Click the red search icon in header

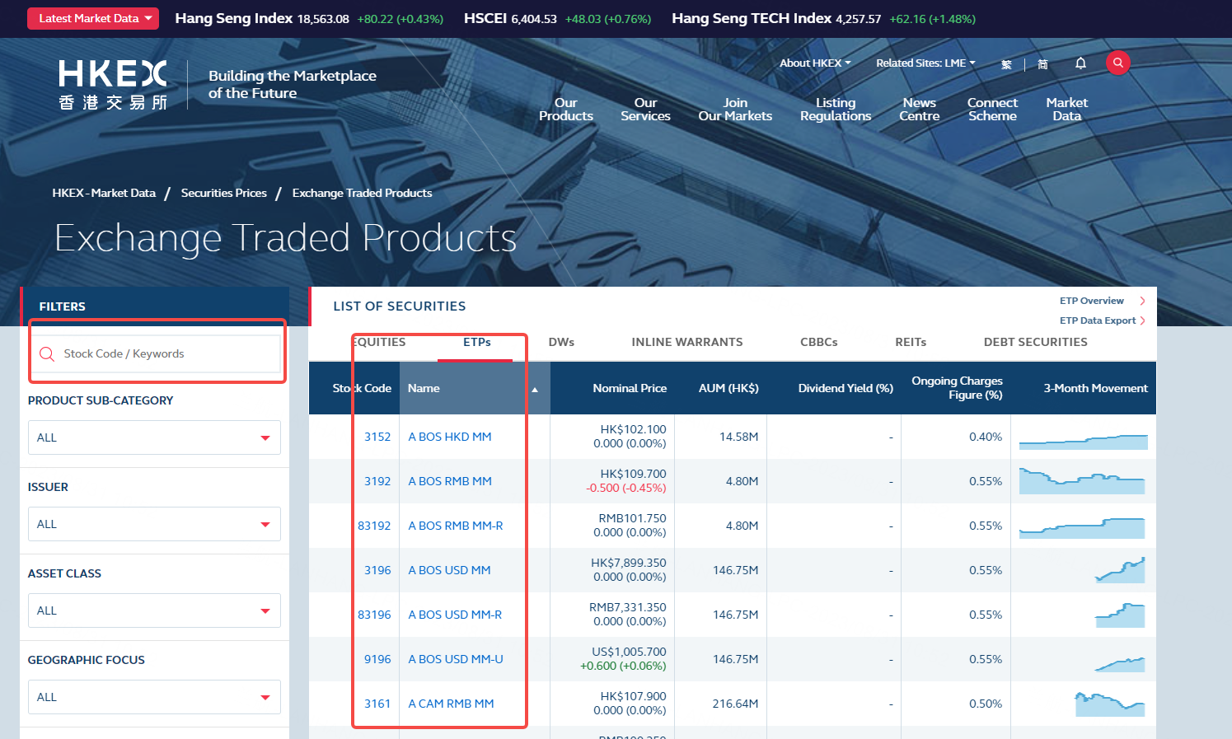coord(1117,63)
